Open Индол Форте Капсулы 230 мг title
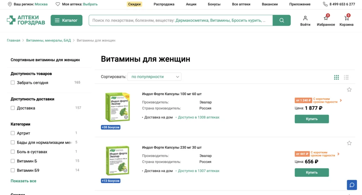The height and width of the screenshot is (195, 362). click(x=172, y=147)
